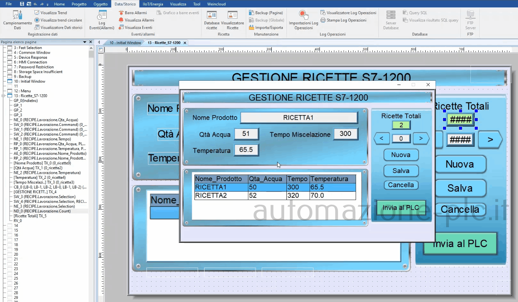Screen dimensions: 518x302
Task: Click next recipe > arrow in simulation window
Action: 421,138
